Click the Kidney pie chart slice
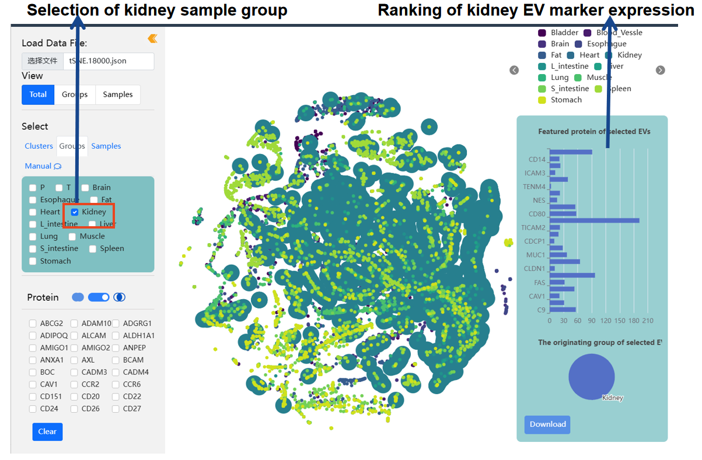Image resolution: width=702 pixels, height=460 pixels. tap(591, 377)
